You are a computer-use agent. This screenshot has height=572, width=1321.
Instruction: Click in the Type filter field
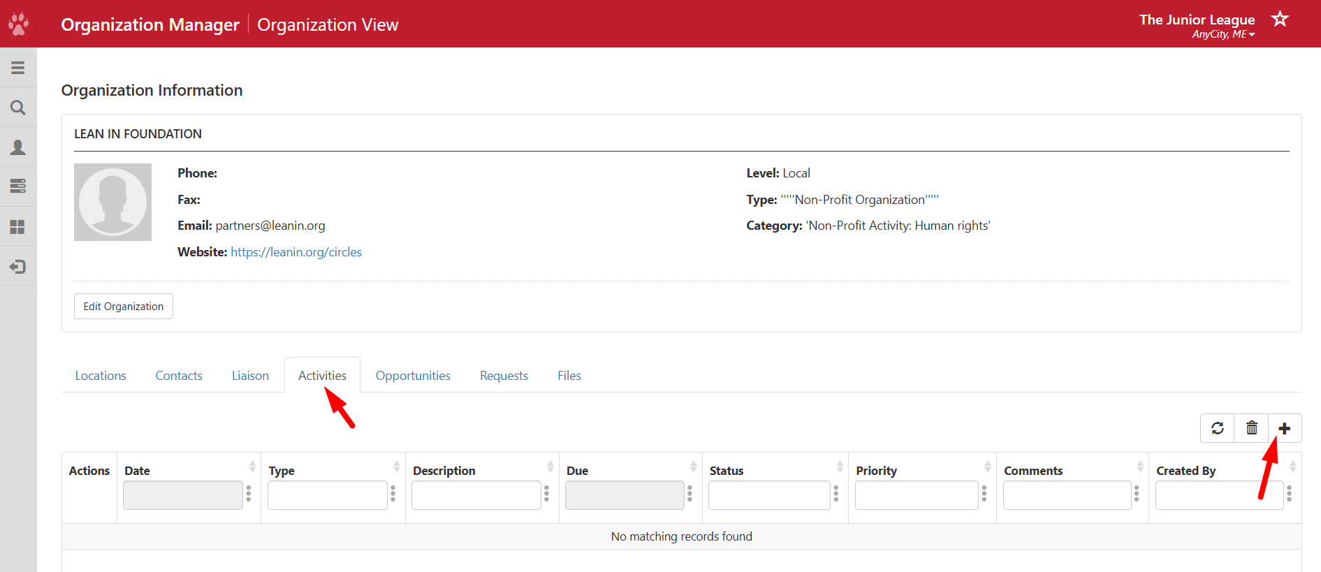[x=328, y=495]
